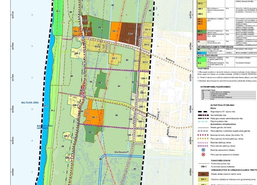Image resolution: width=257 pixels, height=185 pixels.
Task: Click the Ribos subheading in the legend
Action: [213, 108]
